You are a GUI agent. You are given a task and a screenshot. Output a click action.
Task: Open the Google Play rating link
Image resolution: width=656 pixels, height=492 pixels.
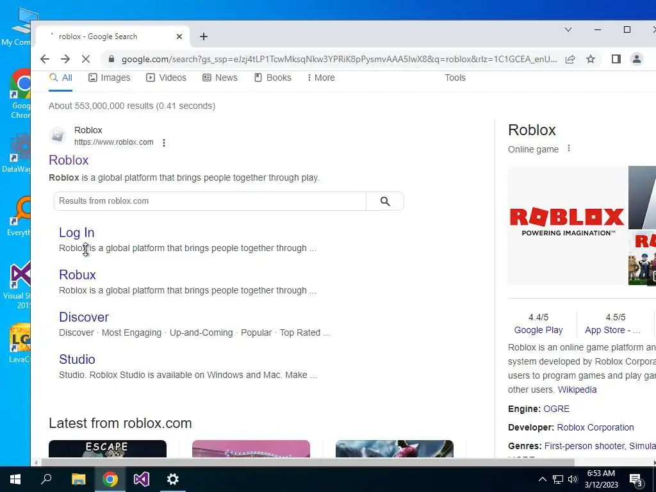coord(538,330)
